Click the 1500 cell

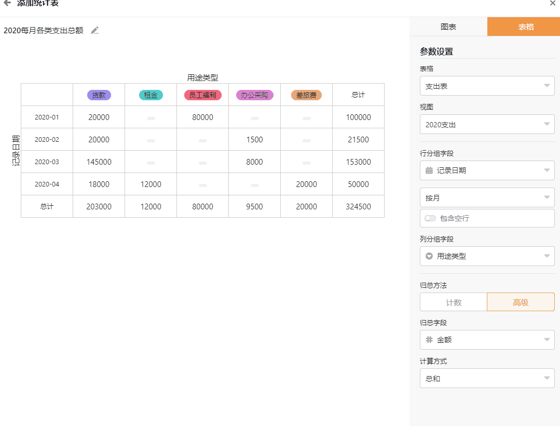255,140
